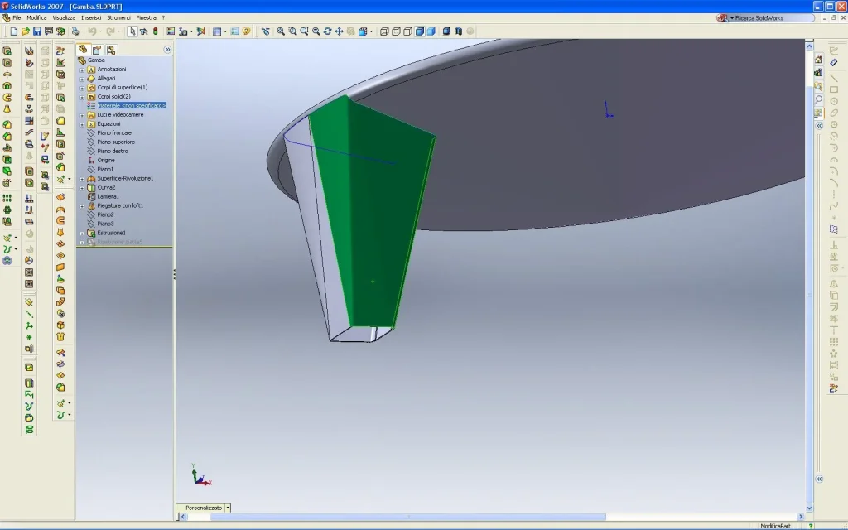848x530 pixels.
Task: Open the Inserisci menu
Action: (91, 18)
